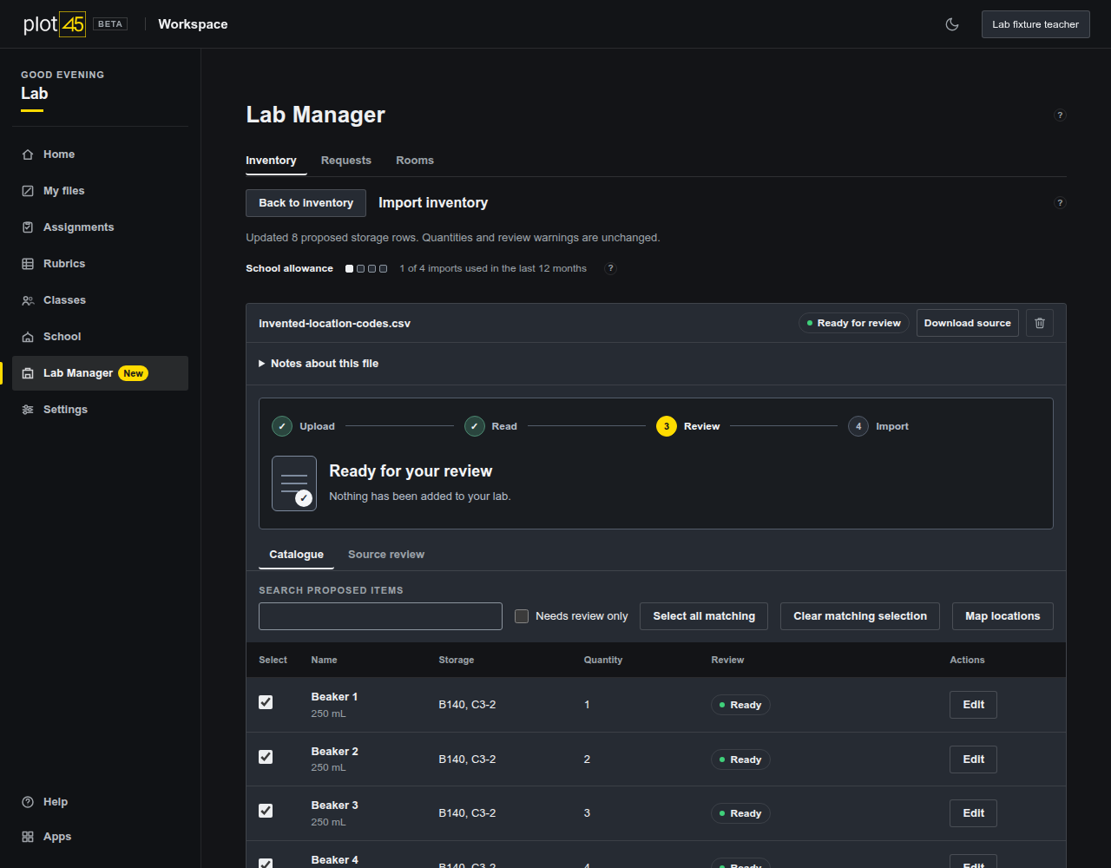This screenshot has width=1111, height=868.
Task: Click the document review illustration icon
Action: tap(294, 483)
